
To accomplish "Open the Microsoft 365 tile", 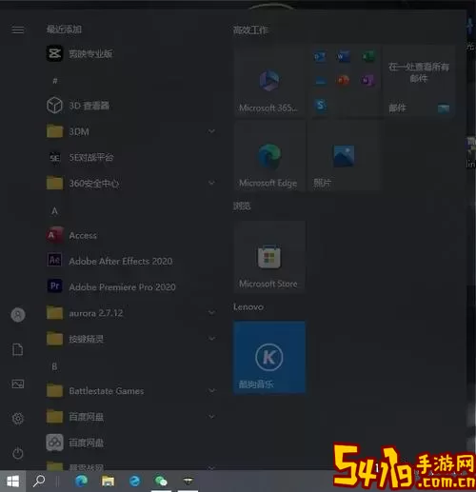I will (269, 82).
